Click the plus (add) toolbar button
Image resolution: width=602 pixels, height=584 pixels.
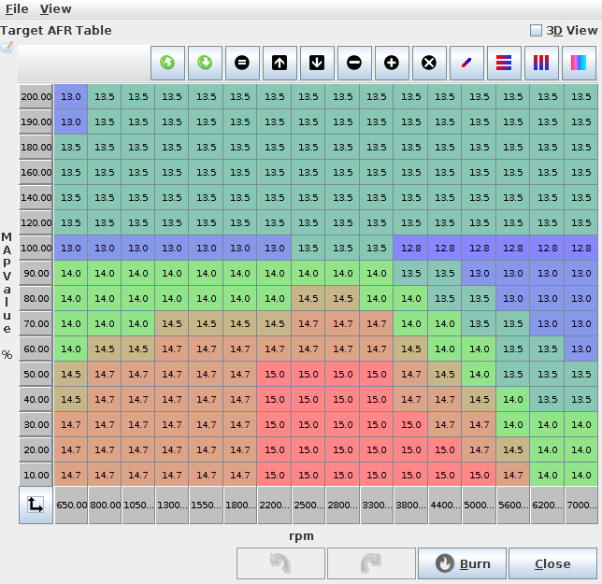point(392,63)
